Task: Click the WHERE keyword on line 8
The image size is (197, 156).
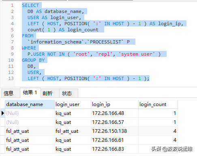Action: (29, 48)
